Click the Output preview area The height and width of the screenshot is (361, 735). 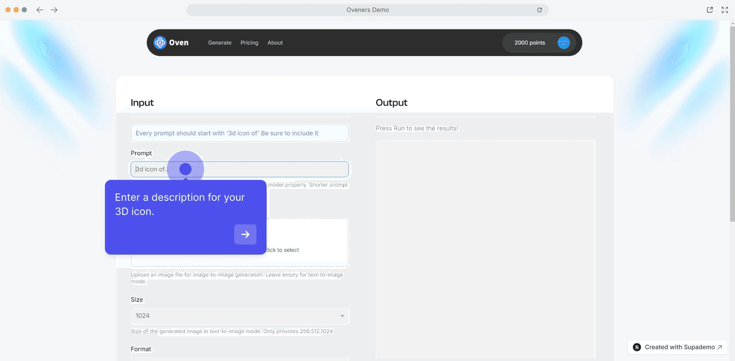pyautogui.click(x=486, y=249)
